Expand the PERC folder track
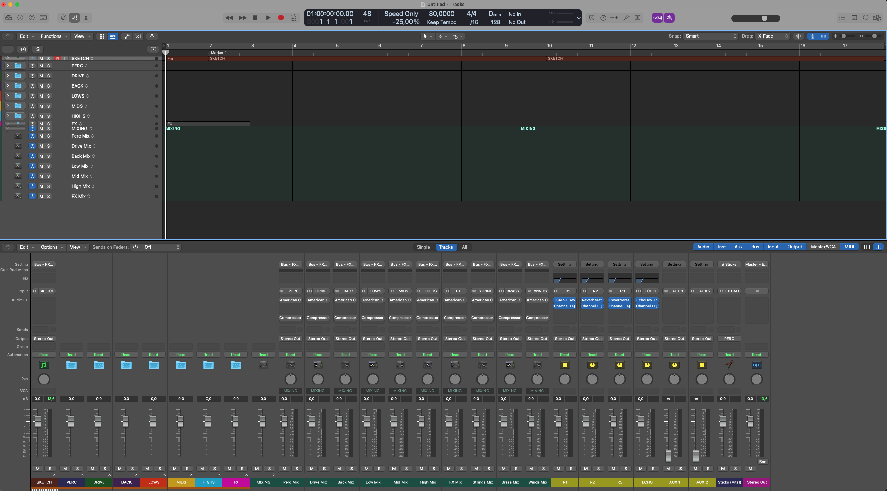This screenshot has width=887, height=491. (x=7, y=66)
